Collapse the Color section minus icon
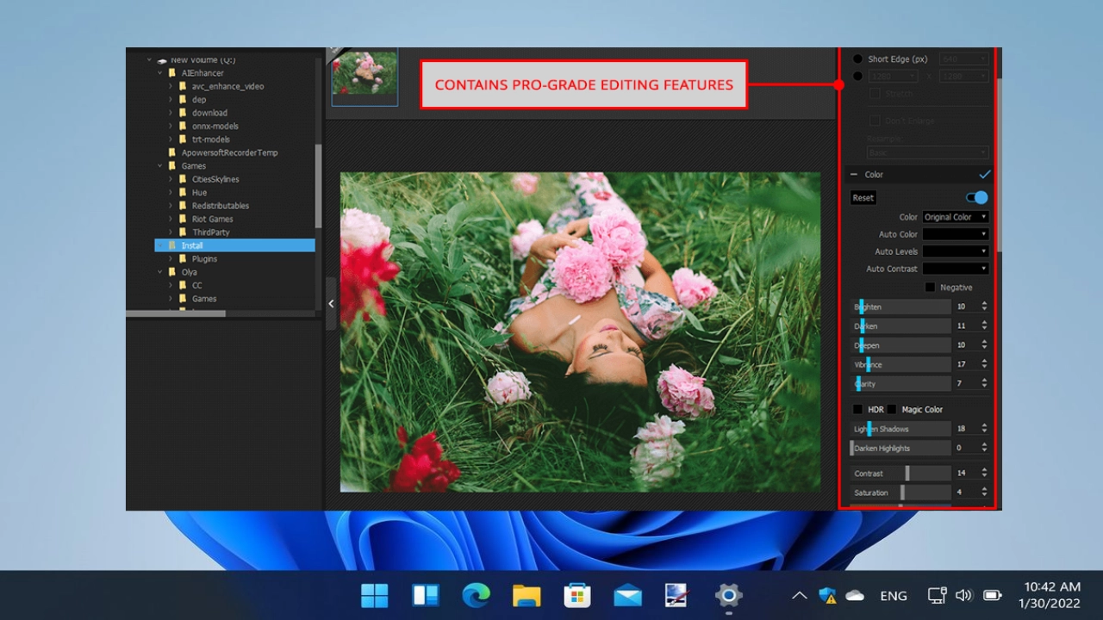Screen dimensions: 1103x620 (x=854, y=175)
